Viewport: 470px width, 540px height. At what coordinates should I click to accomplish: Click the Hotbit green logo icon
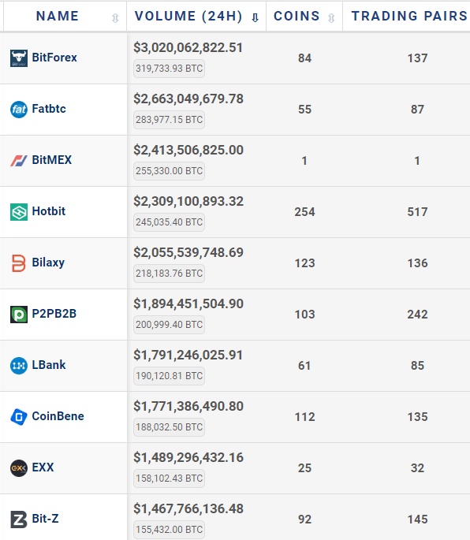click(x=19, y=212)
